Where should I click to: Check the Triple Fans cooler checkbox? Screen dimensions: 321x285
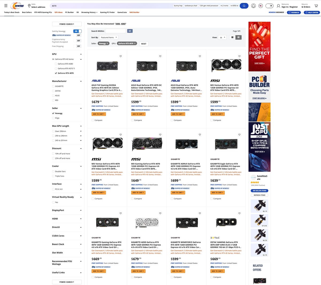[53, 176]
